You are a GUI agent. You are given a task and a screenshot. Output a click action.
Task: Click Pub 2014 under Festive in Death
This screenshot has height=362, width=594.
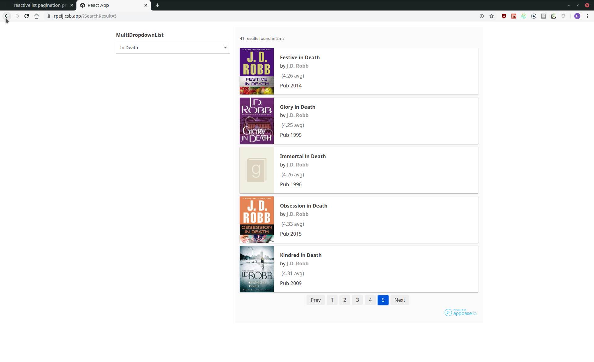click(291, 86)
